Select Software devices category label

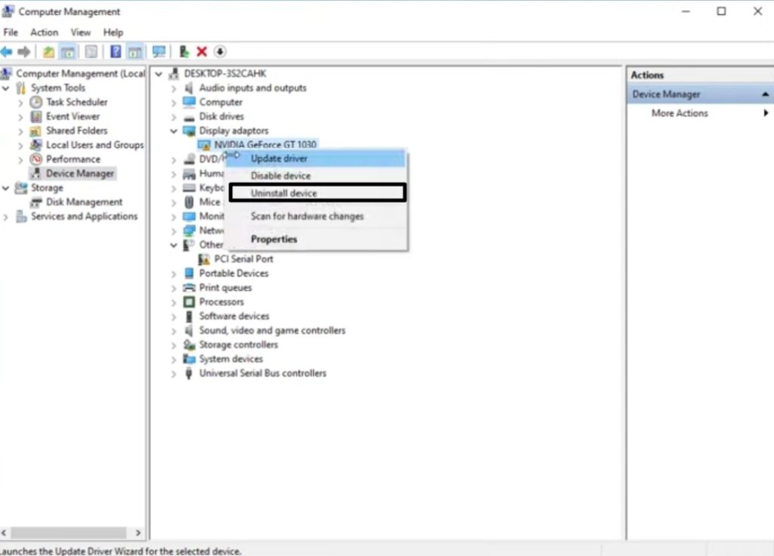[234, 317]
